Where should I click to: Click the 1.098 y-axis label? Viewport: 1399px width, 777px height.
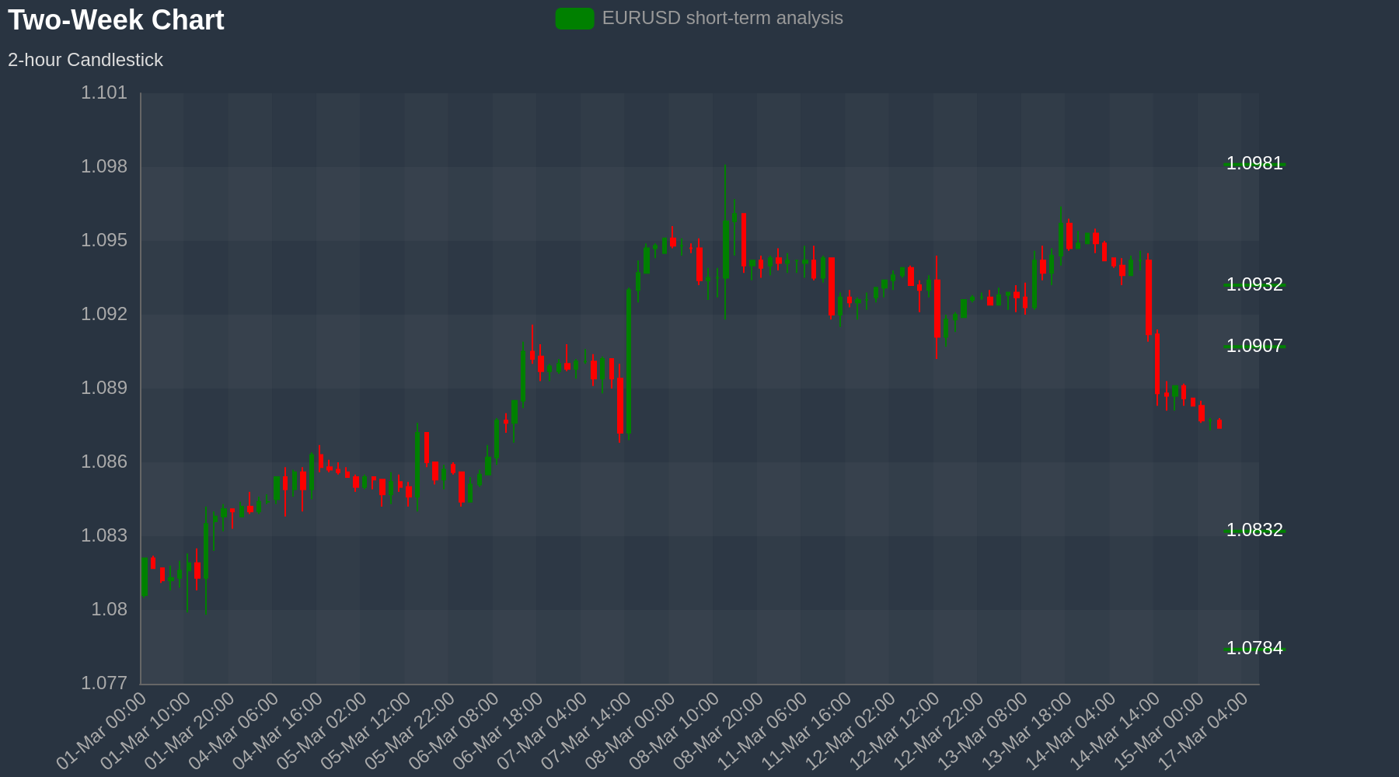[x=104, y=167]
